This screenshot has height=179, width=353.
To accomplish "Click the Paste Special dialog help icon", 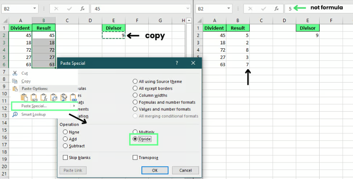I will (x=176, y=63).
